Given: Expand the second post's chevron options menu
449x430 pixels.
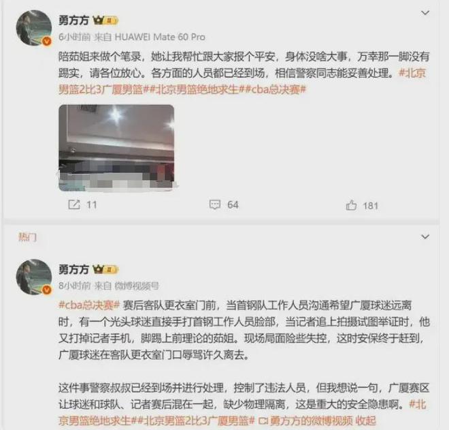Looking at the screenshot, I should pyautogui.click(x=425, y=237).
